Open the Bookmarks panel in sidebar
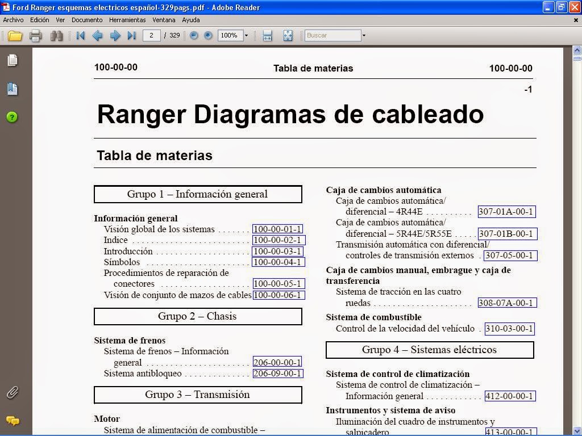 (x=13, y=89)
